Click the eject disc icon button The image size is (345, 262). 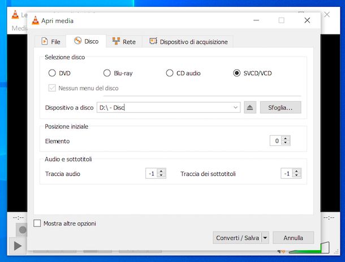(x=251, y=108)
